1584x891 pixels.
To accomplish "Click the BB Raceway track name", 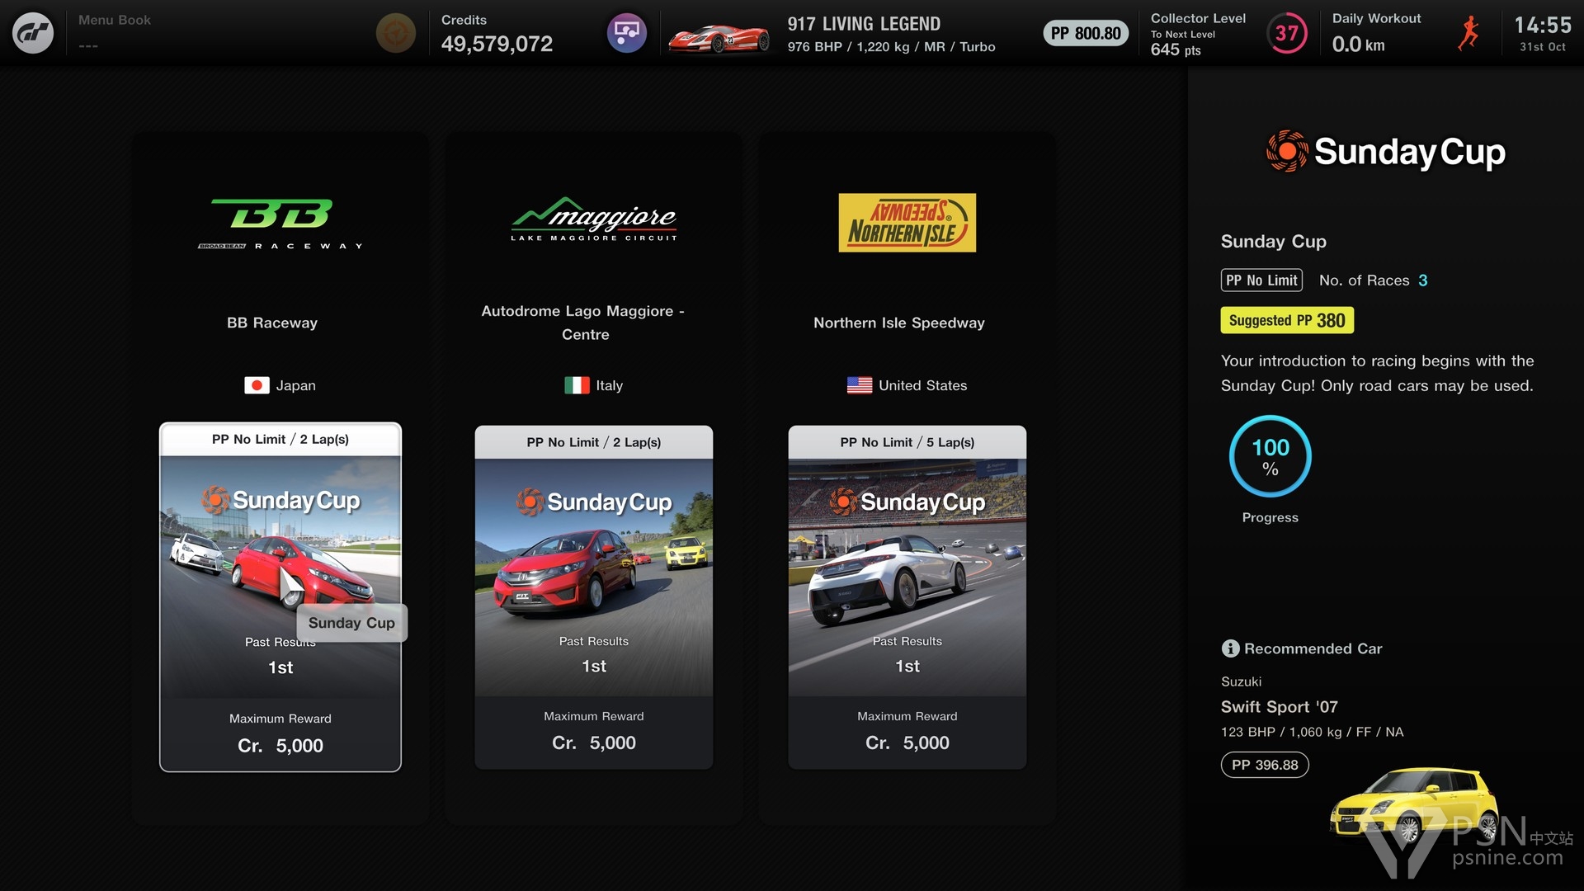I will (x=272, y=323).
